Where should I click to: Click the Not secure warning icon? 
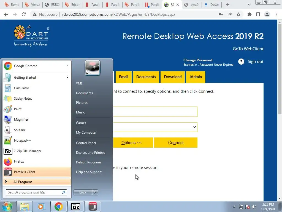click(x=35, y=14)
